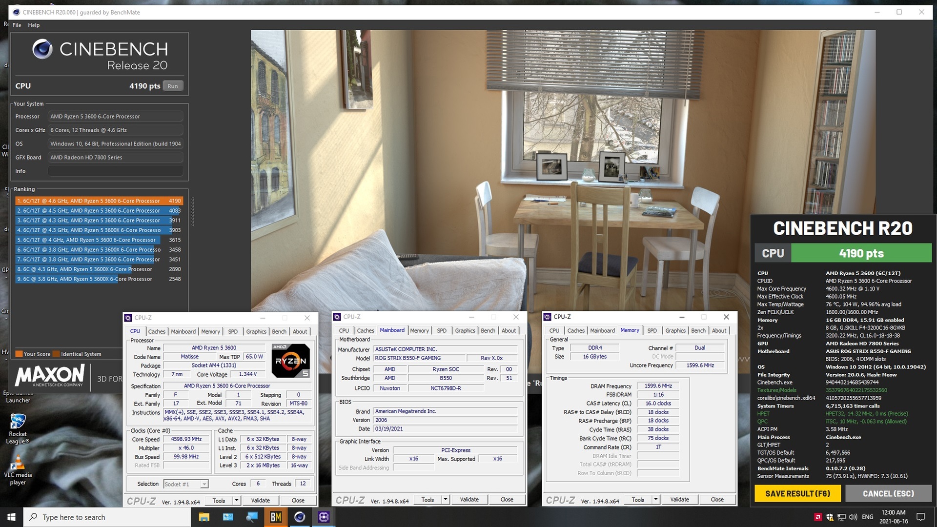Image resolution: width=937 pixels, height=527 pixels.
Task: Click Close button in CPU-Z Memory window
Action: click(717, 499)
